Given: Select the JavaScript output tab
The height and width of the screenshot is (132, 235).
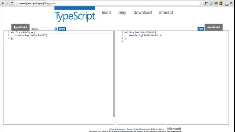Looking at the screenshot, I should [x=213, y=27].
